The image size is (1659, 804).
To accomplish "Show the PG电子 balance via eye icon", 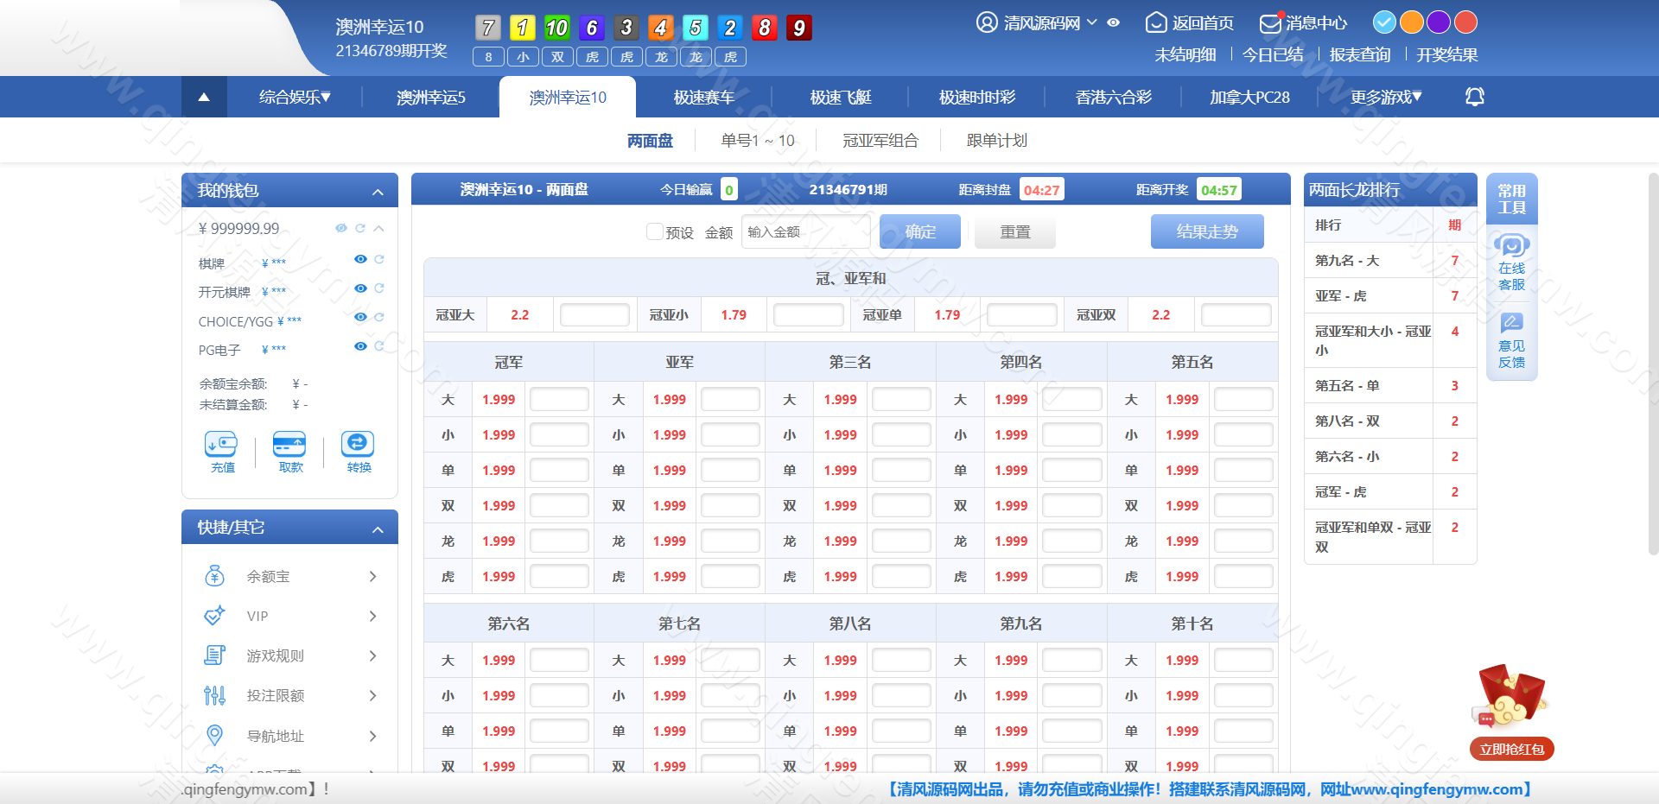I will 360,346.
